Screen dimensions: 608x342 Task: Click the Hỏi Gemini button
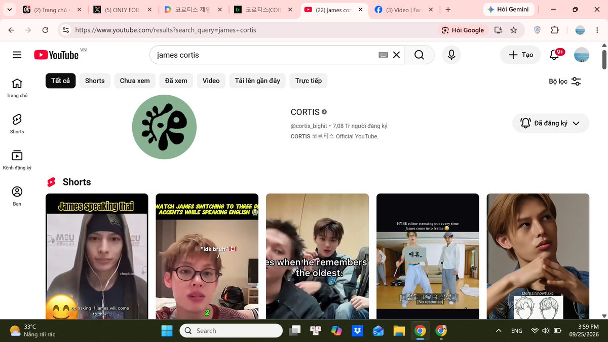coord(508,10)
